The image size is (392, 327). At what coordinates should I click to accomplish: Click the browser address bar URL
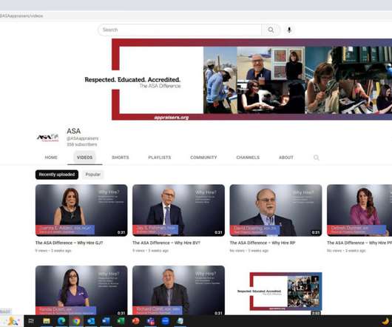click(21, 16)
